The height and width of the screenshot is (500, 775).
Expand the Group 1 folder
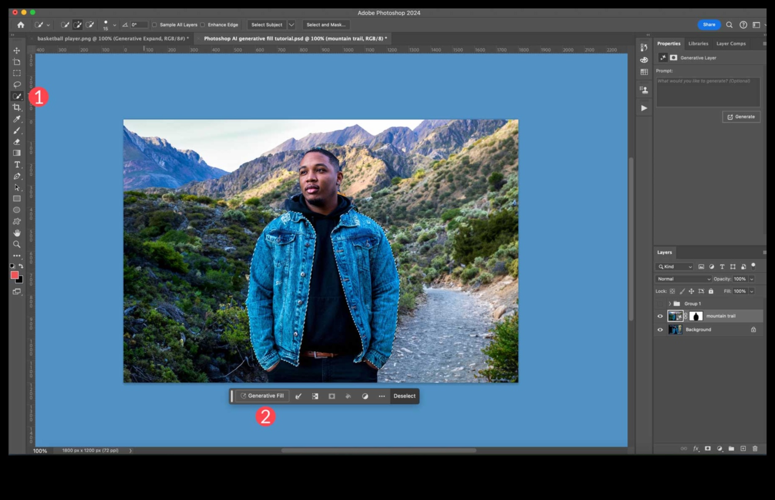tap(670, 303)
